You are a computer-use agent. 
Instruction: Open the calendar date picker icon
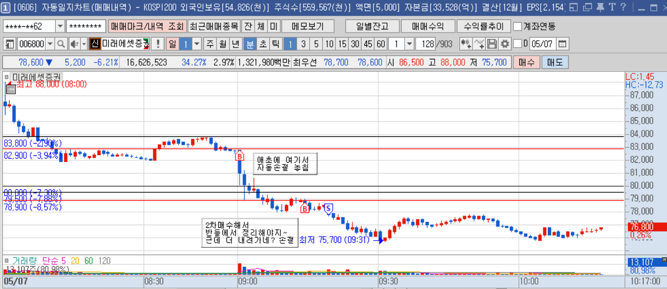pyautogui.click(x=562, y=44)
